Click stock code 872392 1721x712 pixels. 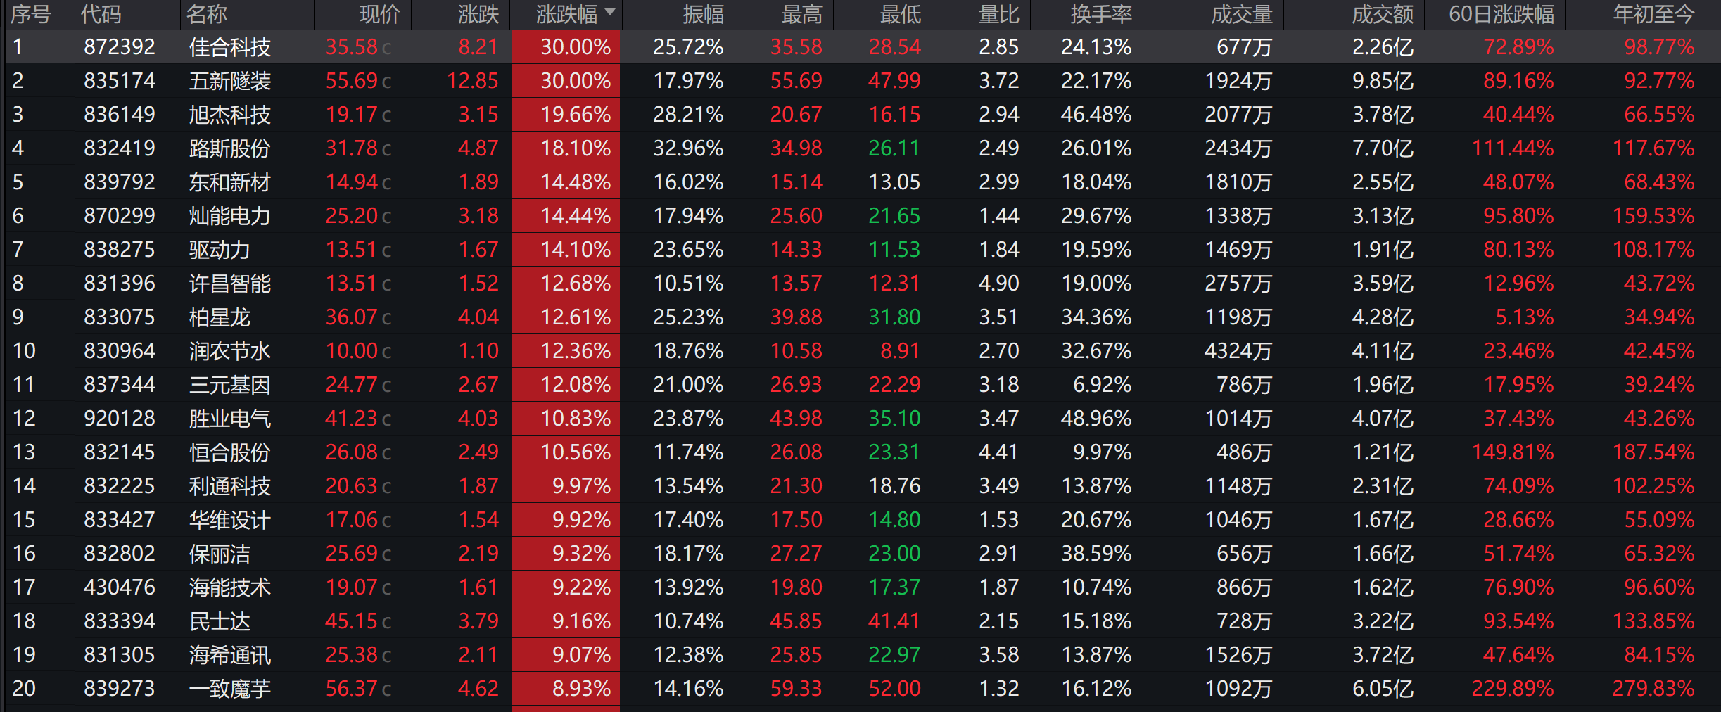[120, 47]
